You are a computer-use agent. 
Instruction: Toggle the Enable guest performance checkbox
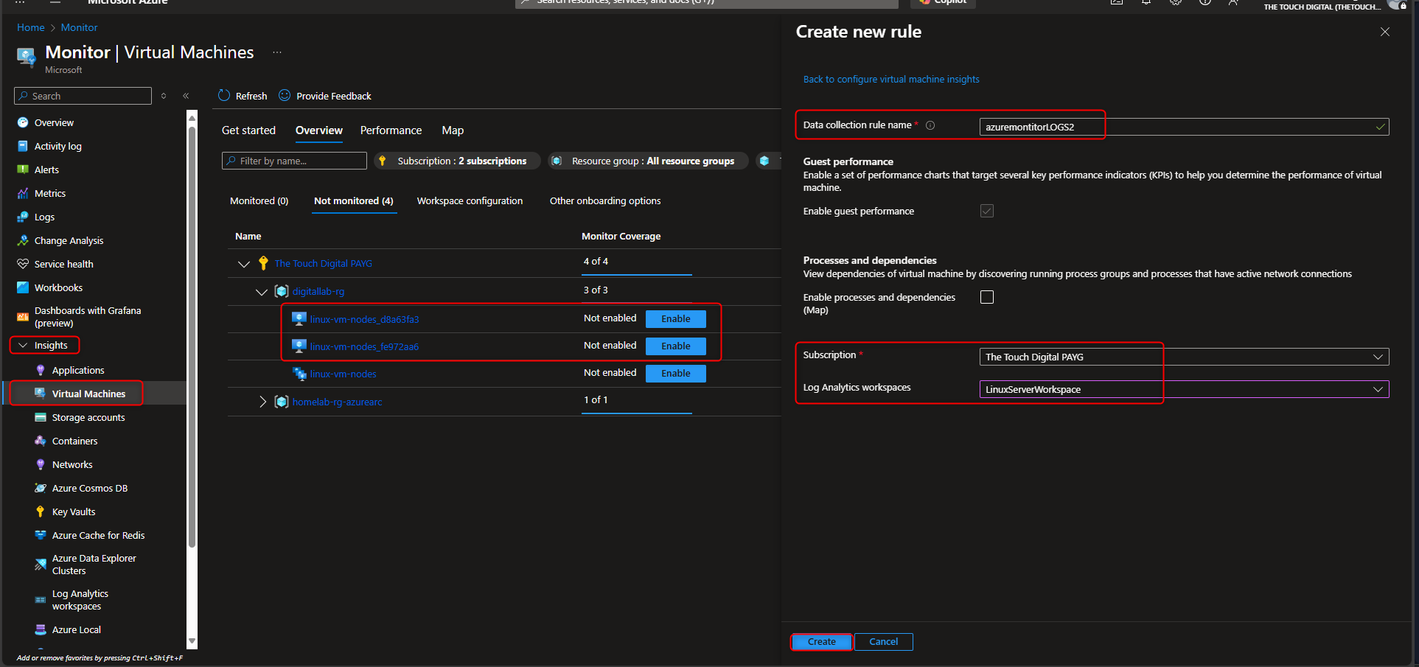point(987,211)
